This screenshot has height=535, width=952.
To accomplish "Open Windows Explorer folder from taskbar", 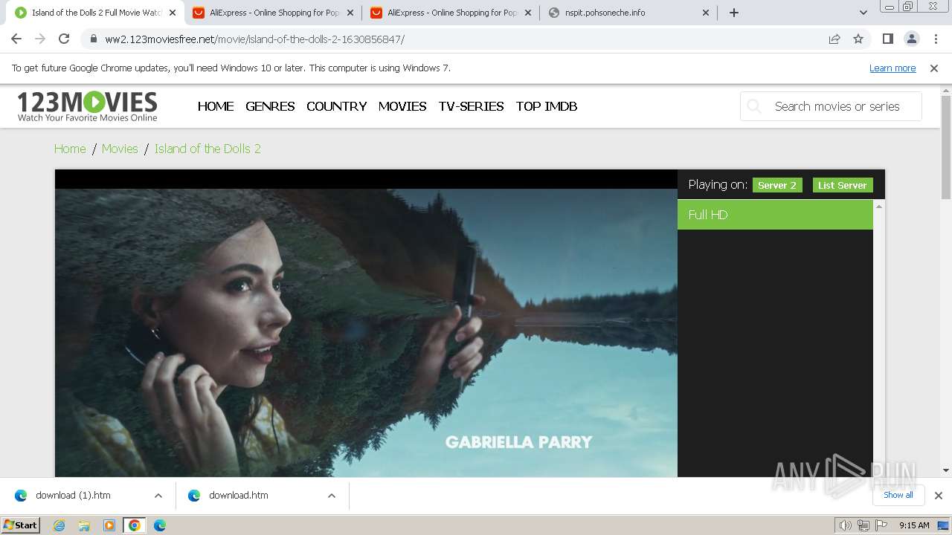I will (x=84, y=525).
